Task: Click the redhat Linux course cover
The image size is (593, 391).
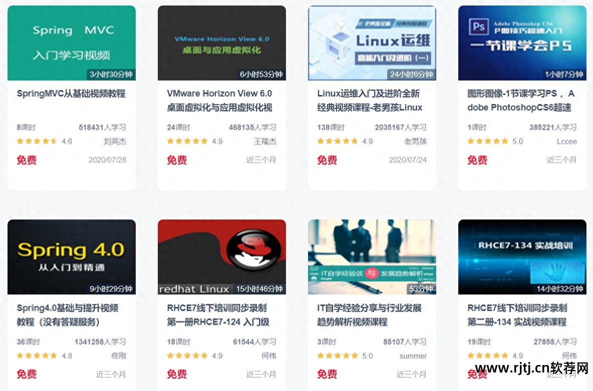Action: click(221, 257)
